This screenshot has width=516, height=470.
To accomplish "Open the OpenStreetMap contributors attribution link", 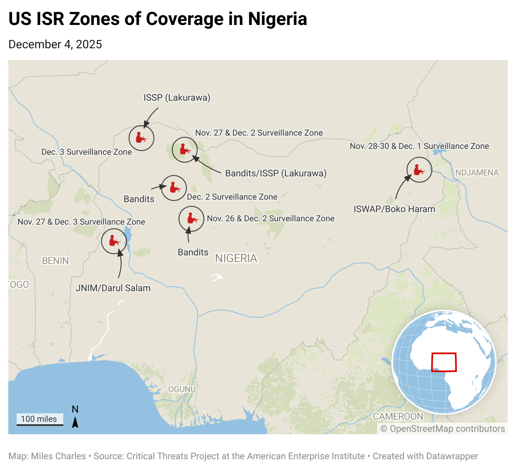I will point(443,429).
